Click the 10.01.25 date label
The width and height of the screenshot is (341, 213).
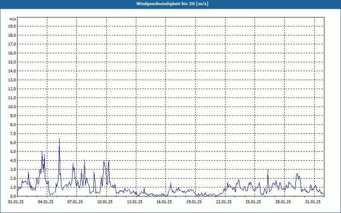[x=105, y=202]
